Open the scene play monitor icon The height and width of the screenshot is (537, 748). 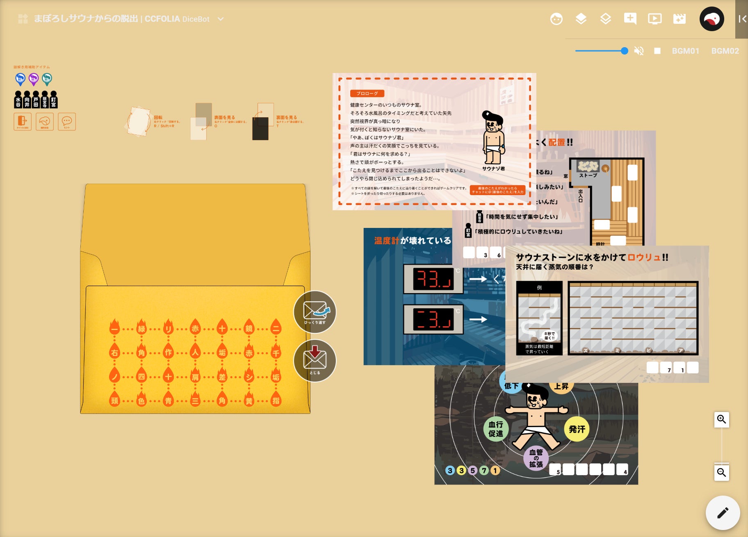pyautogui.click(x=655, y=19)
